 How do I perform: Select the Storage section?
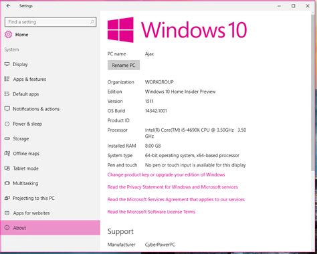point(50,138)
